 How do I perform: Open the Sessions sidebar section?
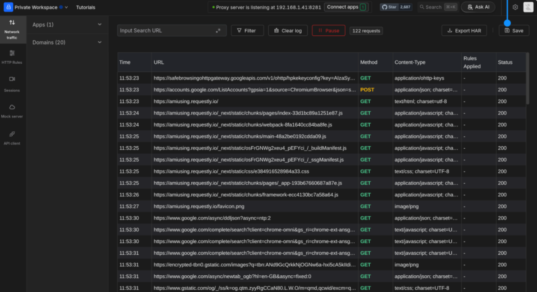12,84
